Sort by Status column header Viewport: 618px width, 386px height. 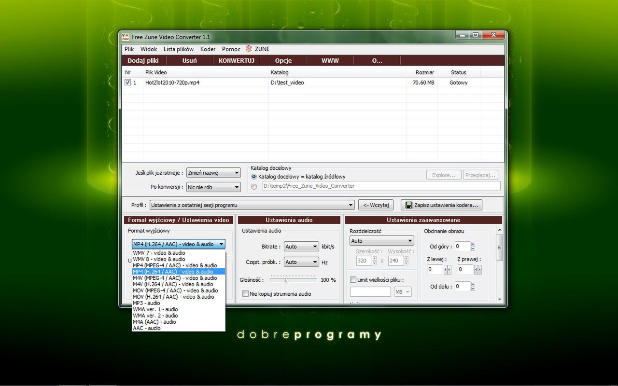pyautogui.click(x=459, y=72)
